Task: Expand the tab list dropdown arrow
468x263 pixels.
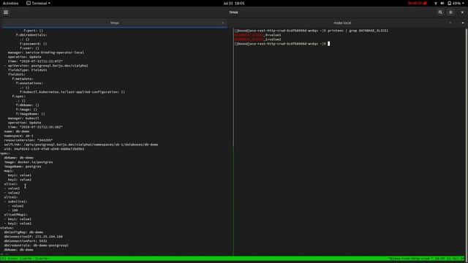Action: click(x=463, y=23)
